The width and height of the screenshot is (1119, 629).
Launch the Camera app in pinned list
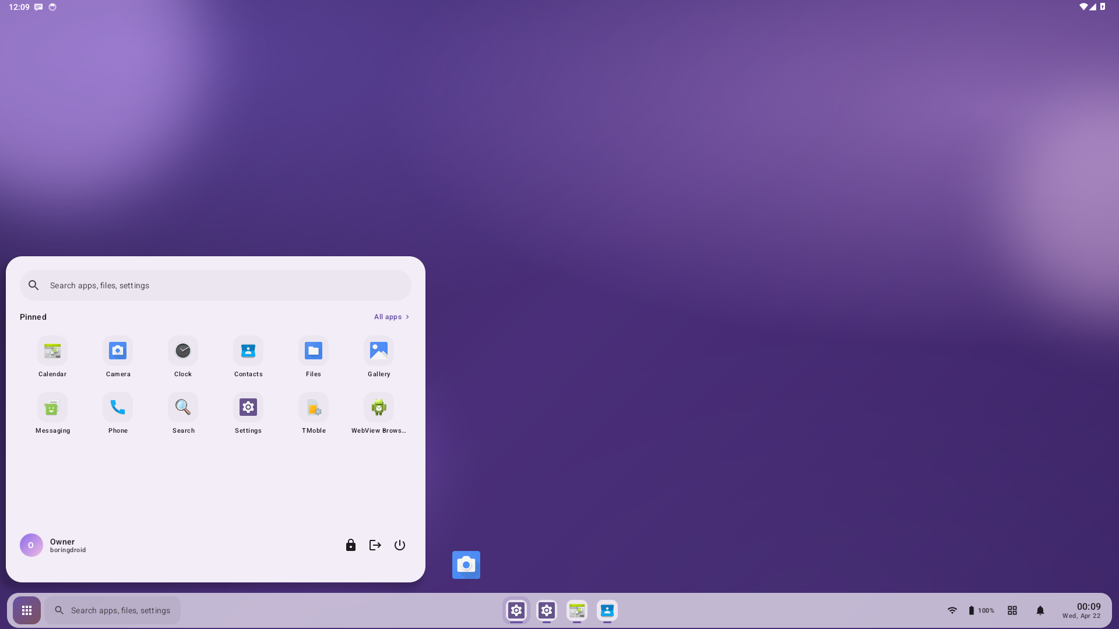coord(118,351)
